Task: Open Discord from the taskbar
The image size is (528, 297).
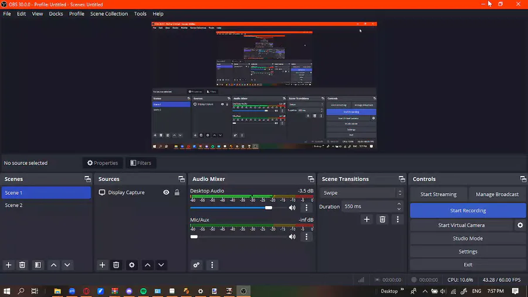Action: [129, 291]
